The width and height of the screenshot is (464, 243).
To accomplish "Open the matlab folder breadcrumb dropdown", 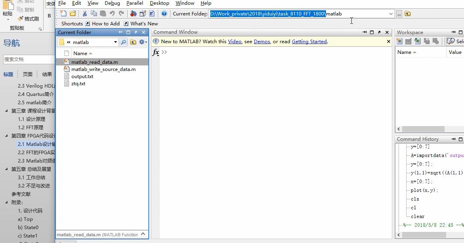I will click(x=115, y=42).
